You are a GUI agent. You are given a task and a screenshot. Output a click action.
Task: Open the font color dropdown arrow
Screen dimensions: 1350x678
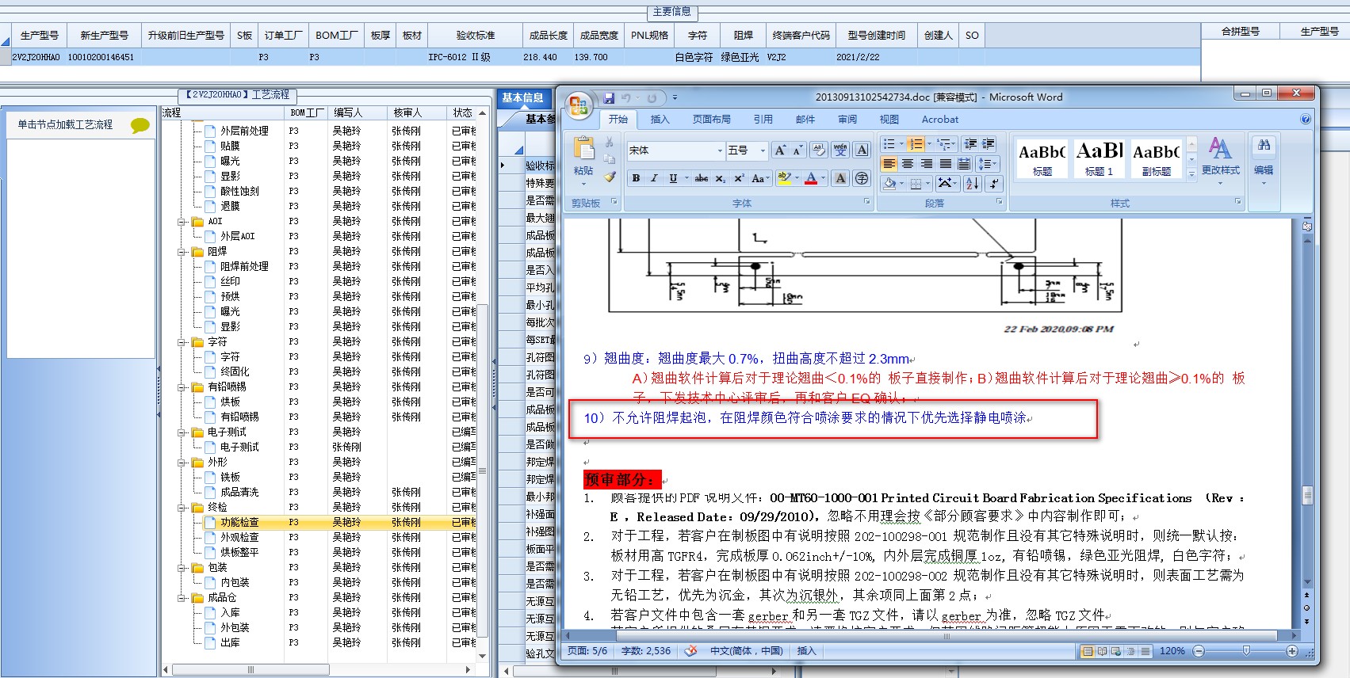pyautogui.click(x=824, y=178)
